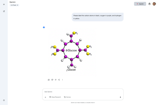Regenerate the response with the redo icon
The image size is (158, 105).
tap(56, 80)
